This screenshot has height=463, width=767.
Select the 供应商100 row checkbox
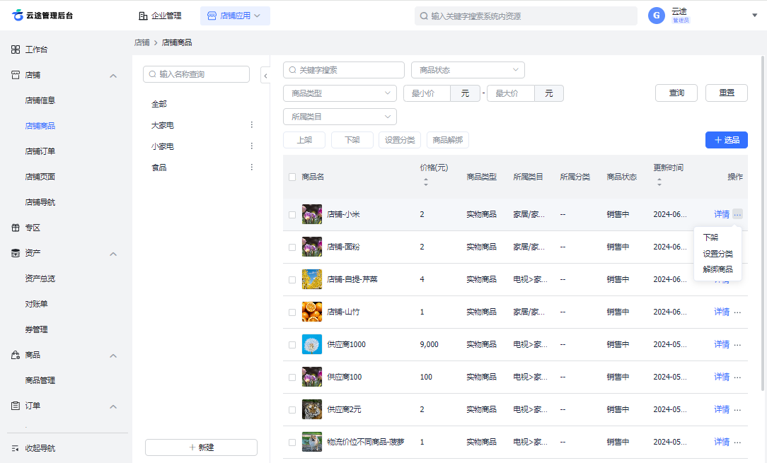click(x=292, y=377)
